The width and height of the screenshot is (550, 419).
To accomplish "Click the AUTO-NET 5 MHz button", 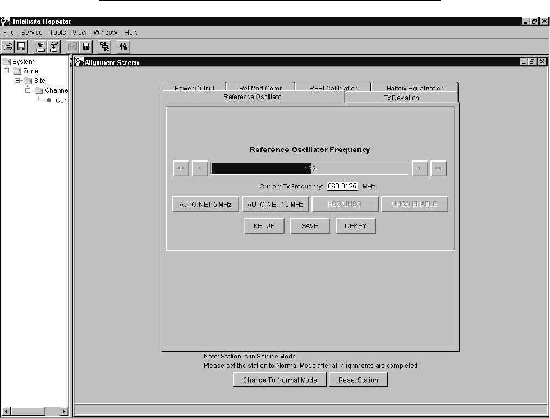I will pos(205,204).
